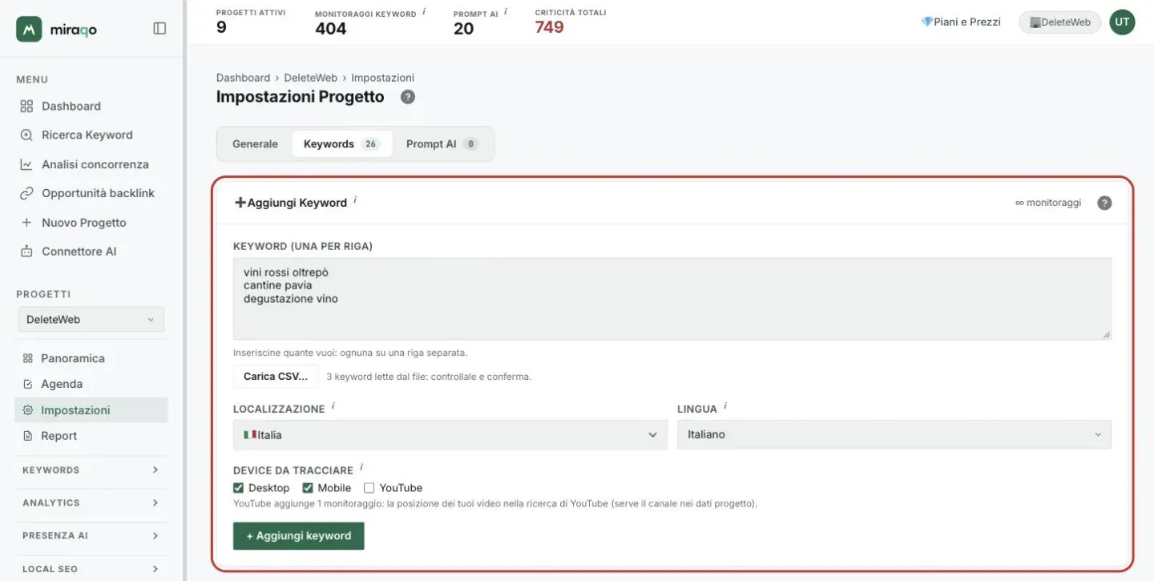Click the Nuovo Progetto plus icon

click(26, 223)
